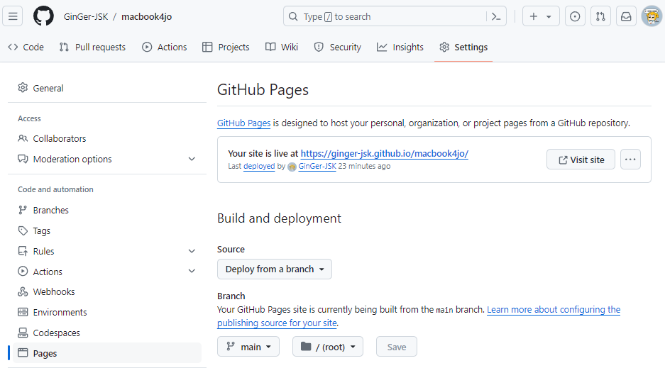Click the Tags tag icon
Image resolution: width=665 pixels, height=368 pixels.
pyautogui.click(x=23, y=230)
